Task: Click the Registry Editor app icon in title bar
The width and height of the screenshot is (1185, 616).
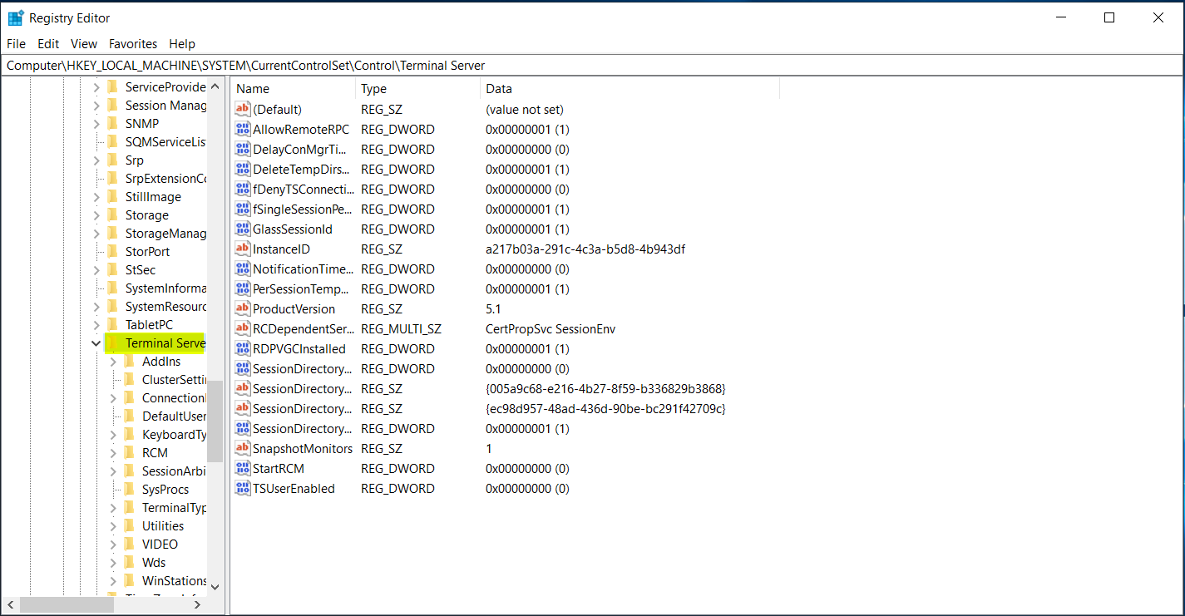Action: pyautogui.click(x=16, y=17)
